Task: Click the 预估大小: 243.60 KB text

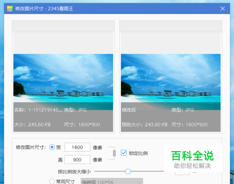Action: 145,125
